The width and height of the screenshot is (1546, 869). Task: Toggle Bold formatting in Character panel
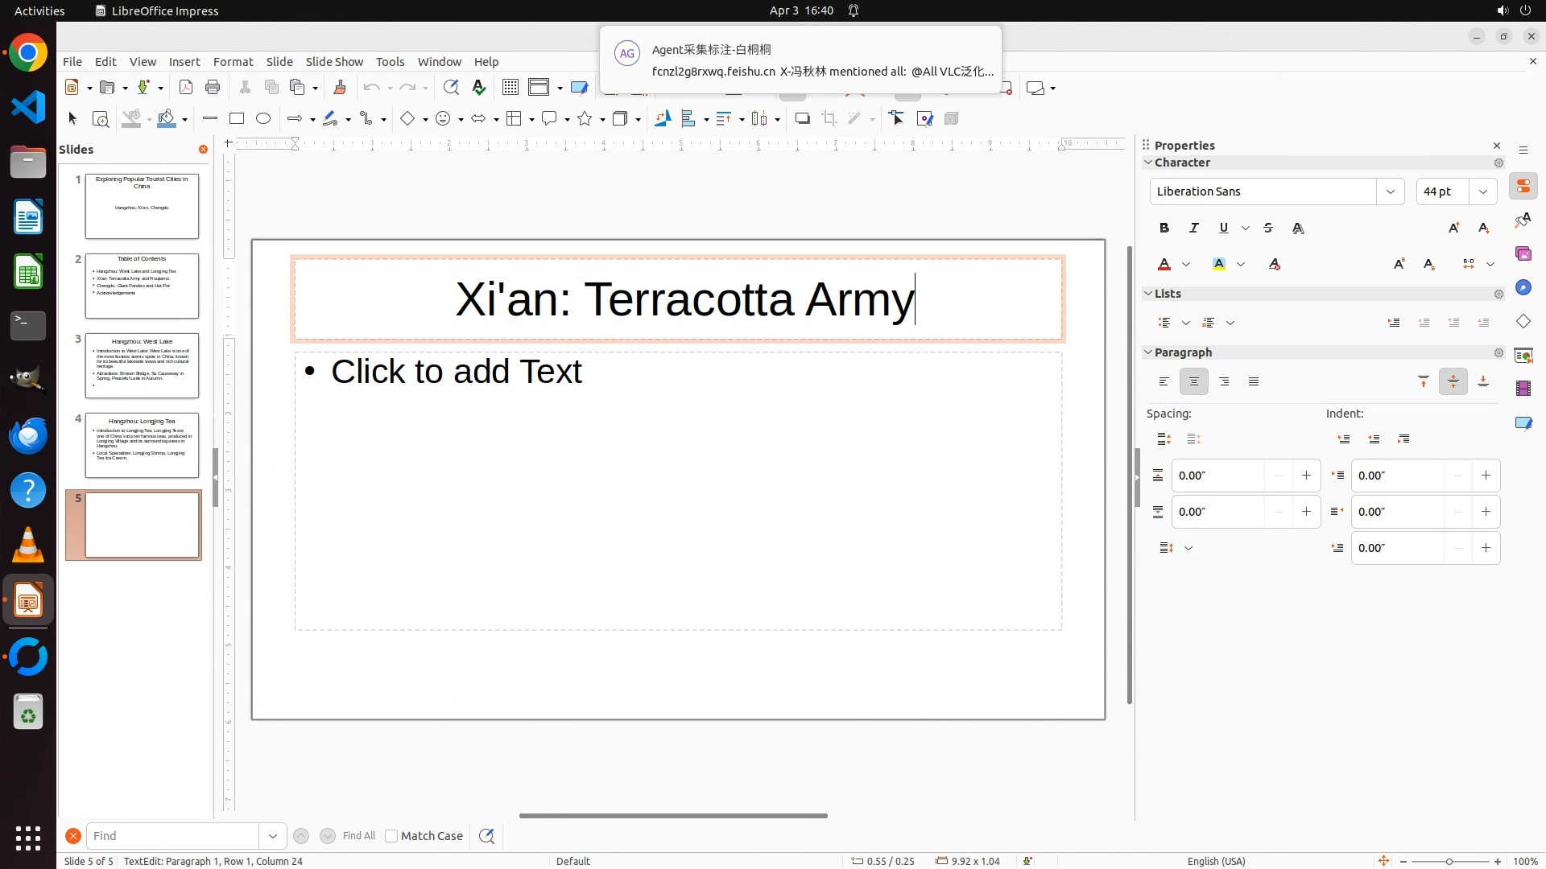(x=1164, y=228)
